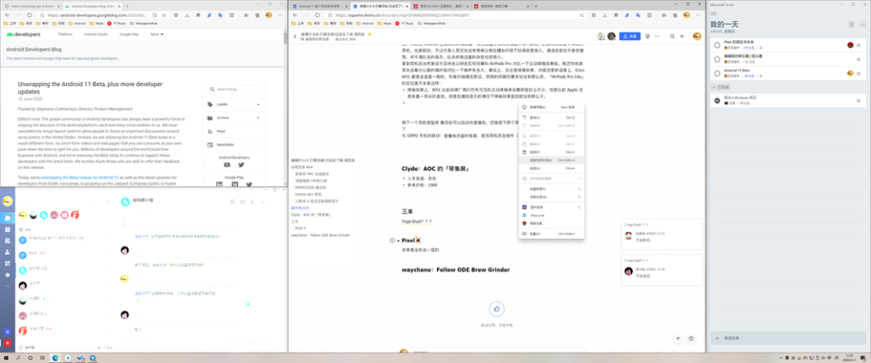Jump to Pixel 4 in document outline
Viewport: 871px width, 363px height.
[301, 228]
